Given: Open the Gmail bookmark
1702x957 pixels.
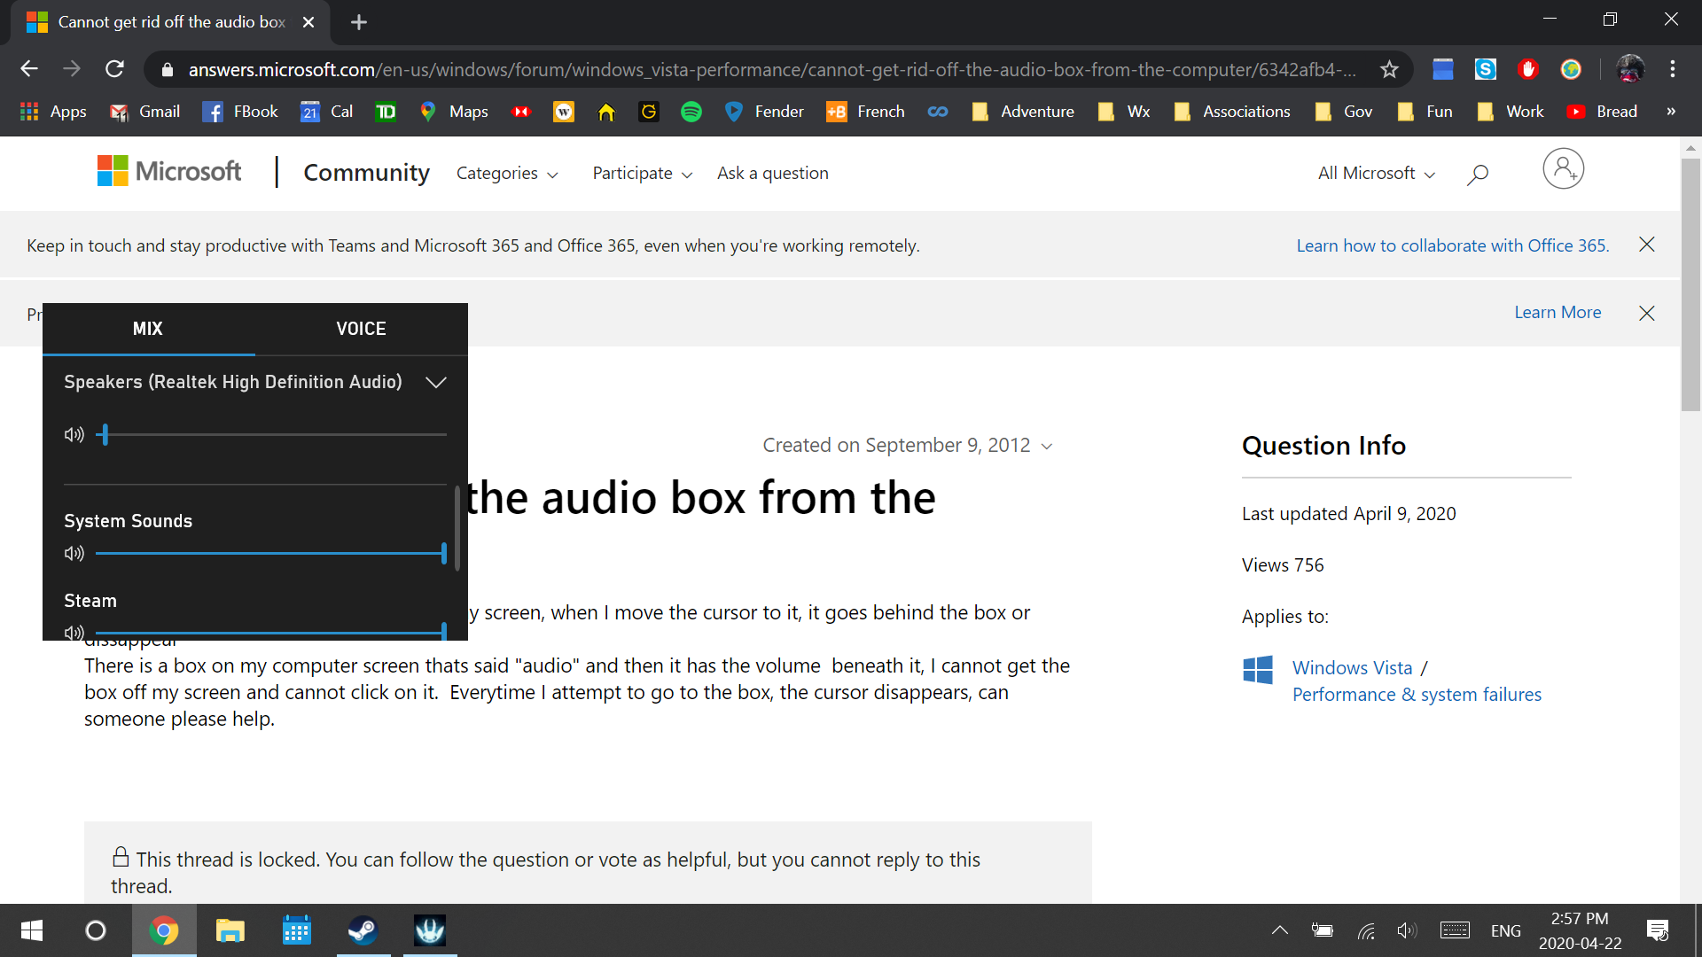Looking at the screenshot, I should pyautogui.click(x=144, y=112).
